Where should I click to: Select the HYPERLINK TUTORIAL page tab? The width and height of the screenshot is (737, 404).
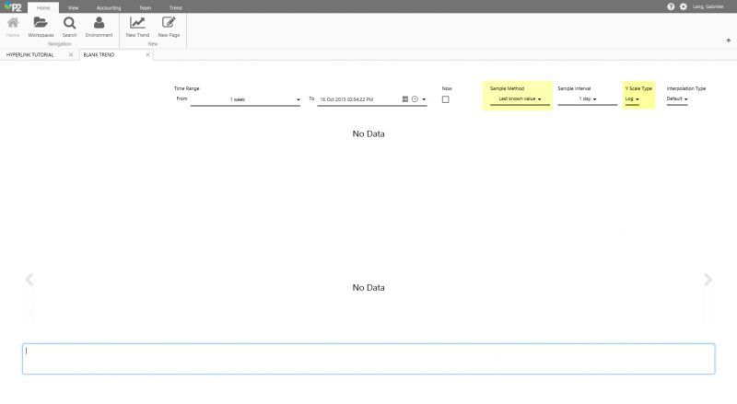pos(30,55)
